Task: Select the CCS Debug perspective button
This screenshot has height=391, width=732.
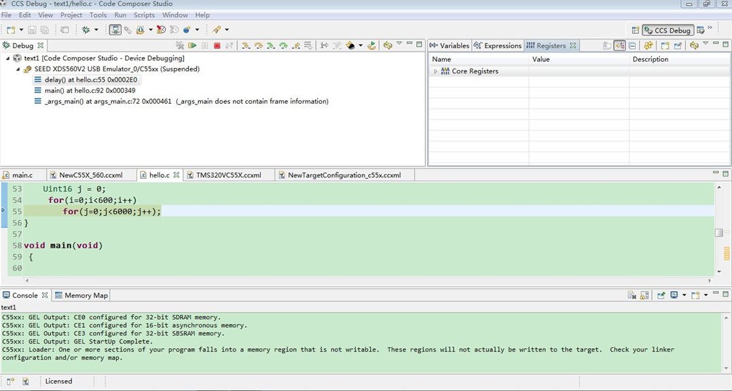Action: click(x=667, y=30)
